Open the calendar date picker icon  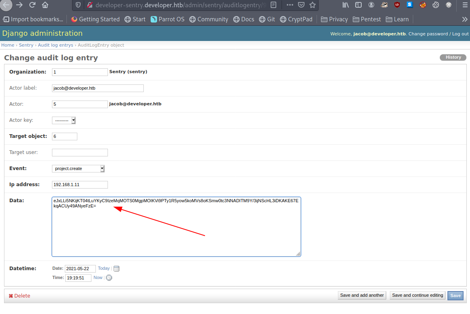point(116,269)
